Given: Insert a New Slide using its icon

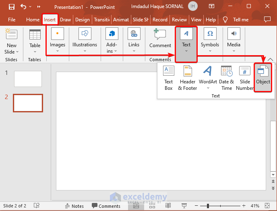Looking at the screenshot, I should tap(12, 33).
